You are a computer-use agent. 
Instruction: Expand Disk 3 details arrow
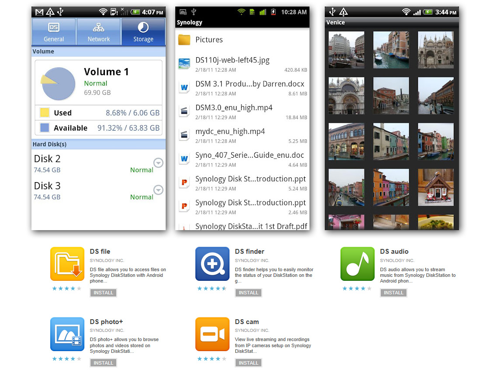158,190
